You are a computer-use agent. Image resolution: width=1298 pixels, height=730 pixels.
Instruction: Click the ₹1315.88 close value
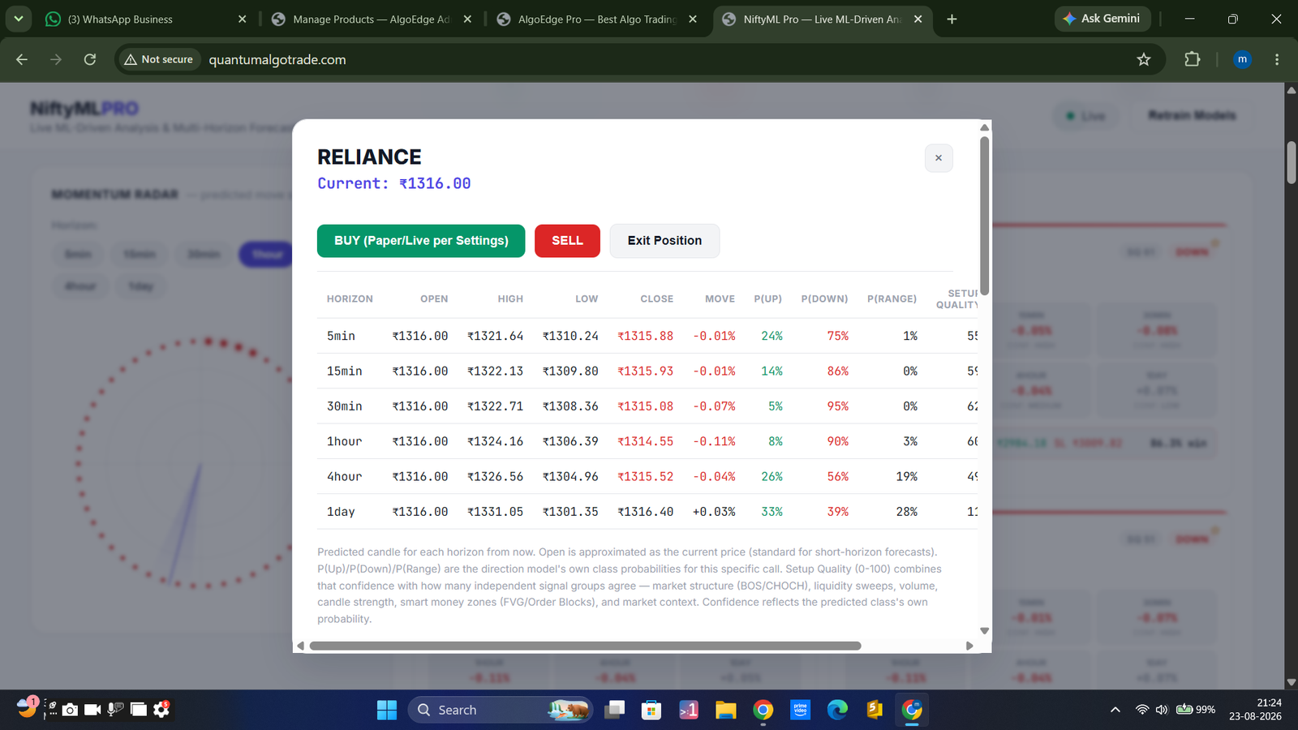coord(645,336)
